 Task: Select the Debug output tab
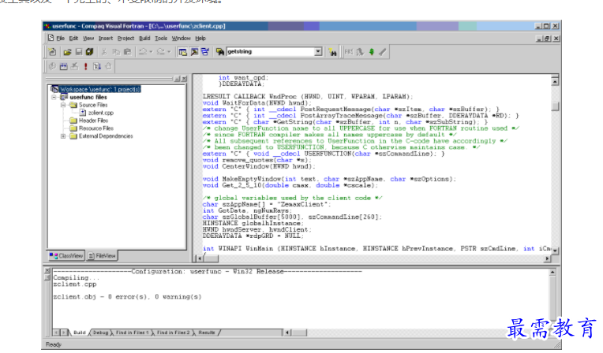point(101,333)
